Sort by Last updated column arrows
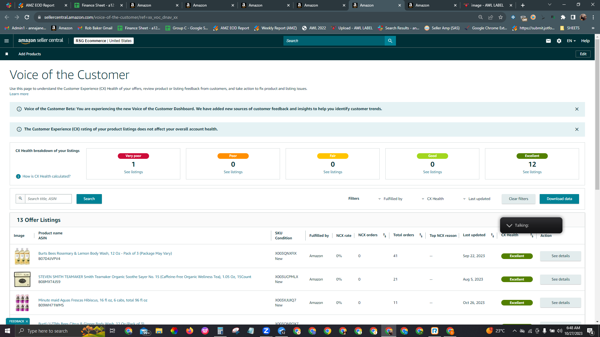This screenshot has height=337, width=600. tap(492, 236)
